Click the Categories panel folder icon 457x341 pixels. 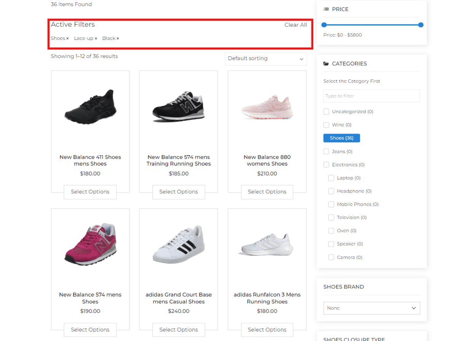(326, 64)
